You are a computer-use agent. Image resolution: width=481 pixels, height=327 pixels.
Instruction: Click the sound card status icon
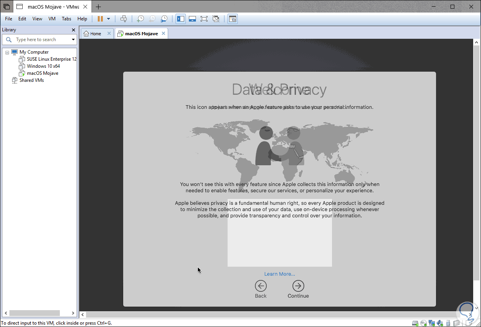pyautogui.click(x=440, y=323)
